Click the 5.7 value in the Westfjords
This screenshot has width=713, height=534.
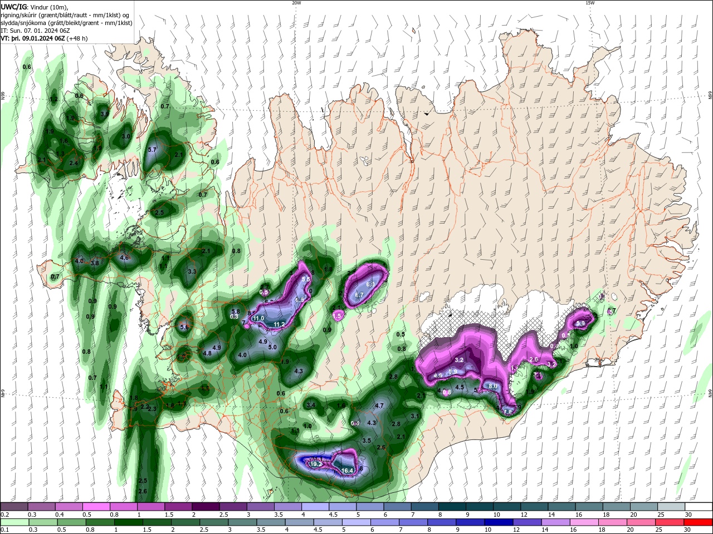coord(153,150)
